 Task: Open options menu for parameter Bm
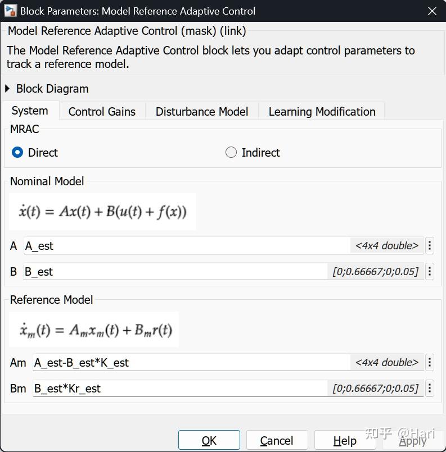(x=430, y=389)
